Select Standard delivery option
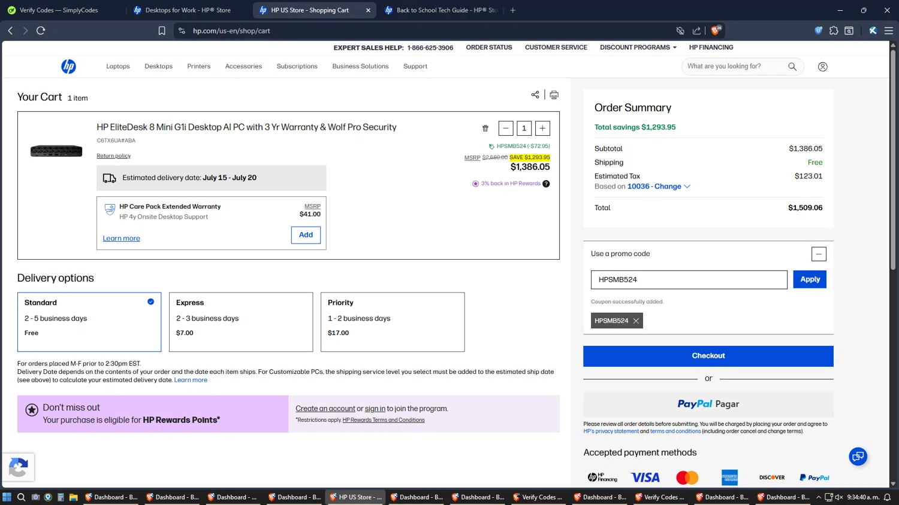The image size is (899, 505). [x=89, y=322]
